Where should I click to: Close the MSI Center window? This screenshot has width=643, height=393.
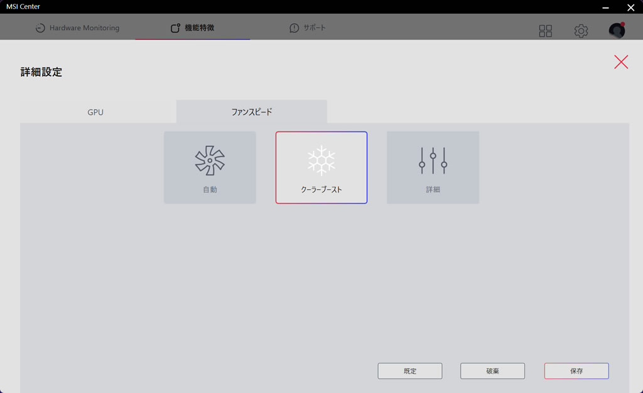[x=630, y=8]
